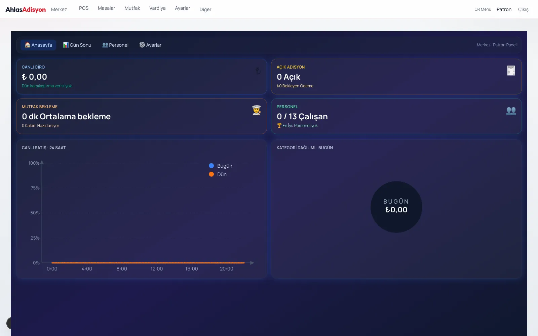
Task: Open the POS menu
Action: click(x=84, y=8)
